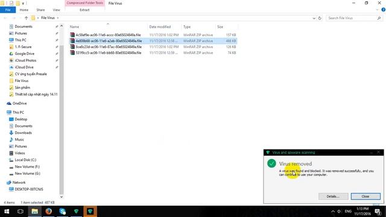
Task: Open highlighted F-Secure taskbar icon
Action: [90, 212]
